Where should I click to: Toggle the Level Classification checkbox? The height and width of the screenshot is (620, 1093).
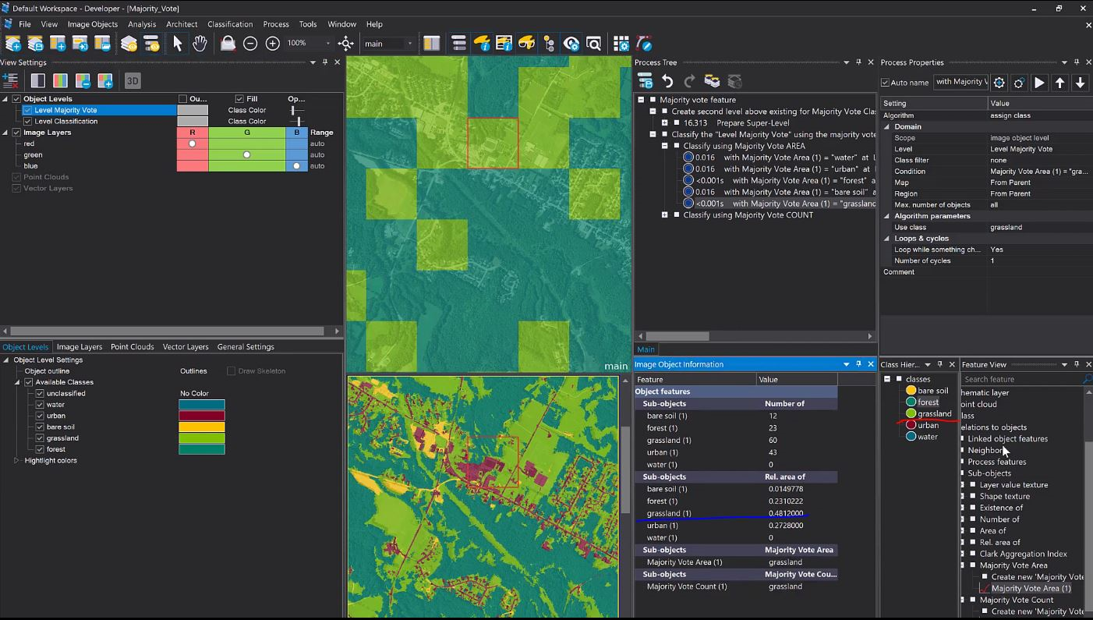(28, 122)
